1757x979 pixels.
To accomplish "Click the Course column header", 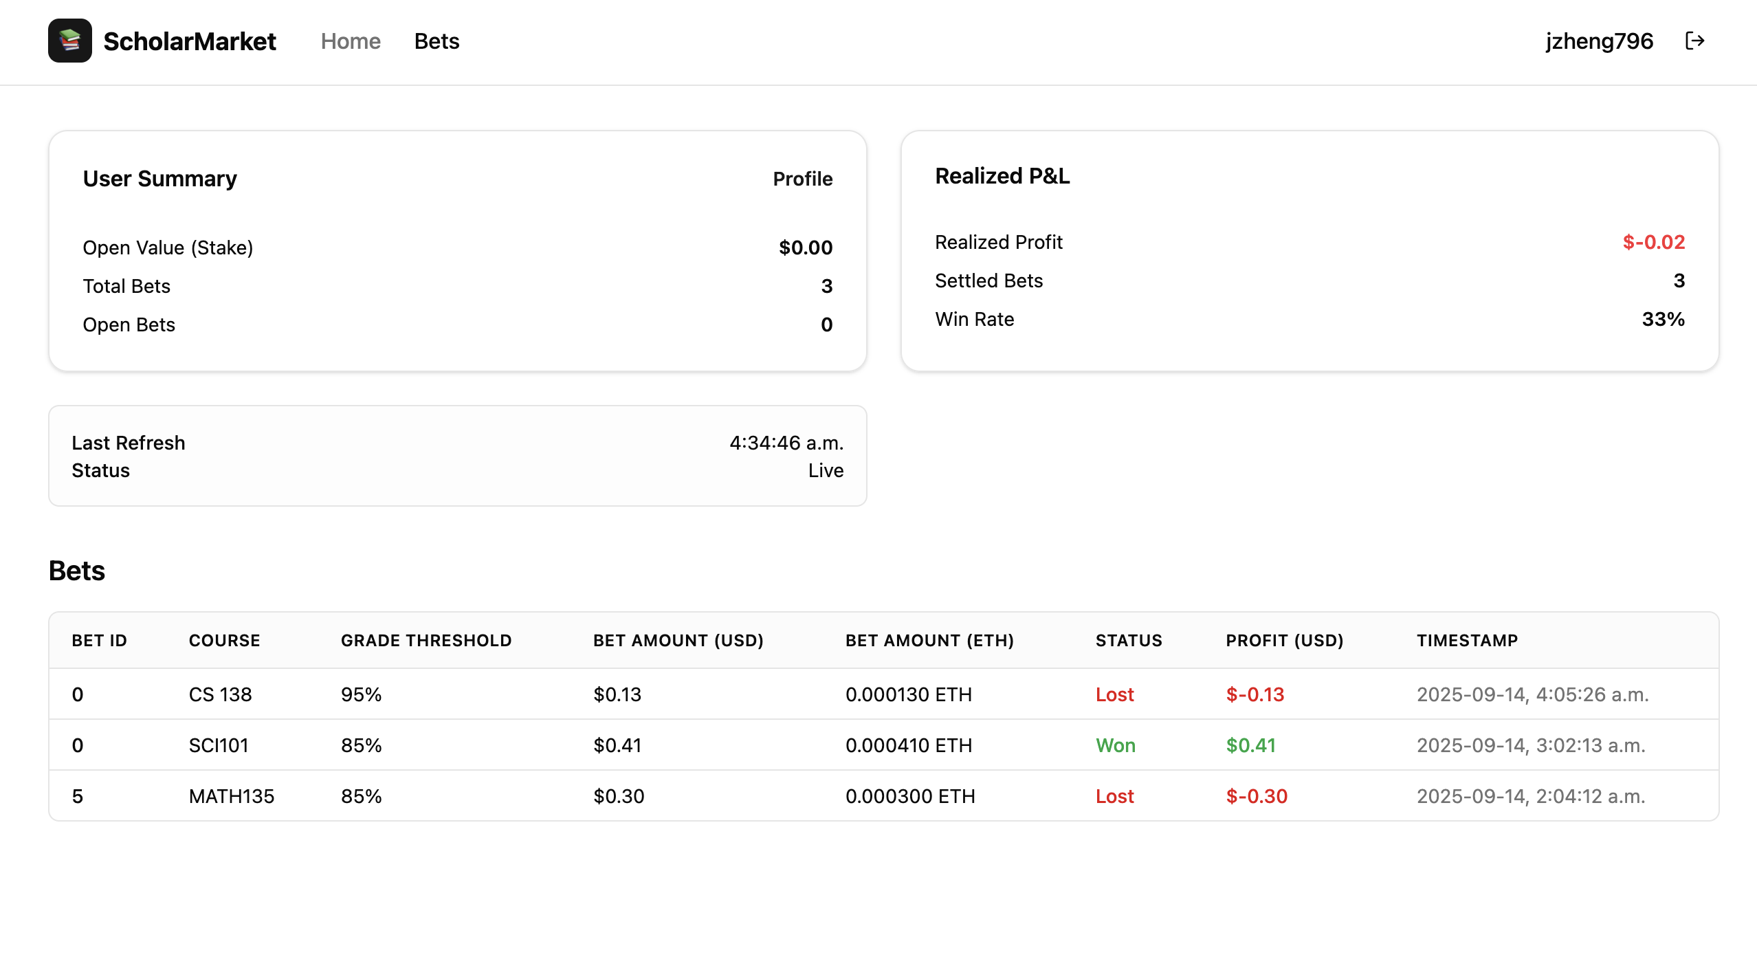I will tap(224, 641).
